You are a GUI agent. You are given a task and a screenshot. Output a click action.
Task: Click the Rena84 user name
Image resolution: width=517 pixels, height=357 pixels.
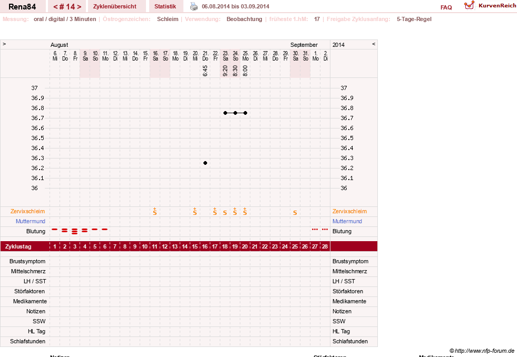tap(22, 7)
